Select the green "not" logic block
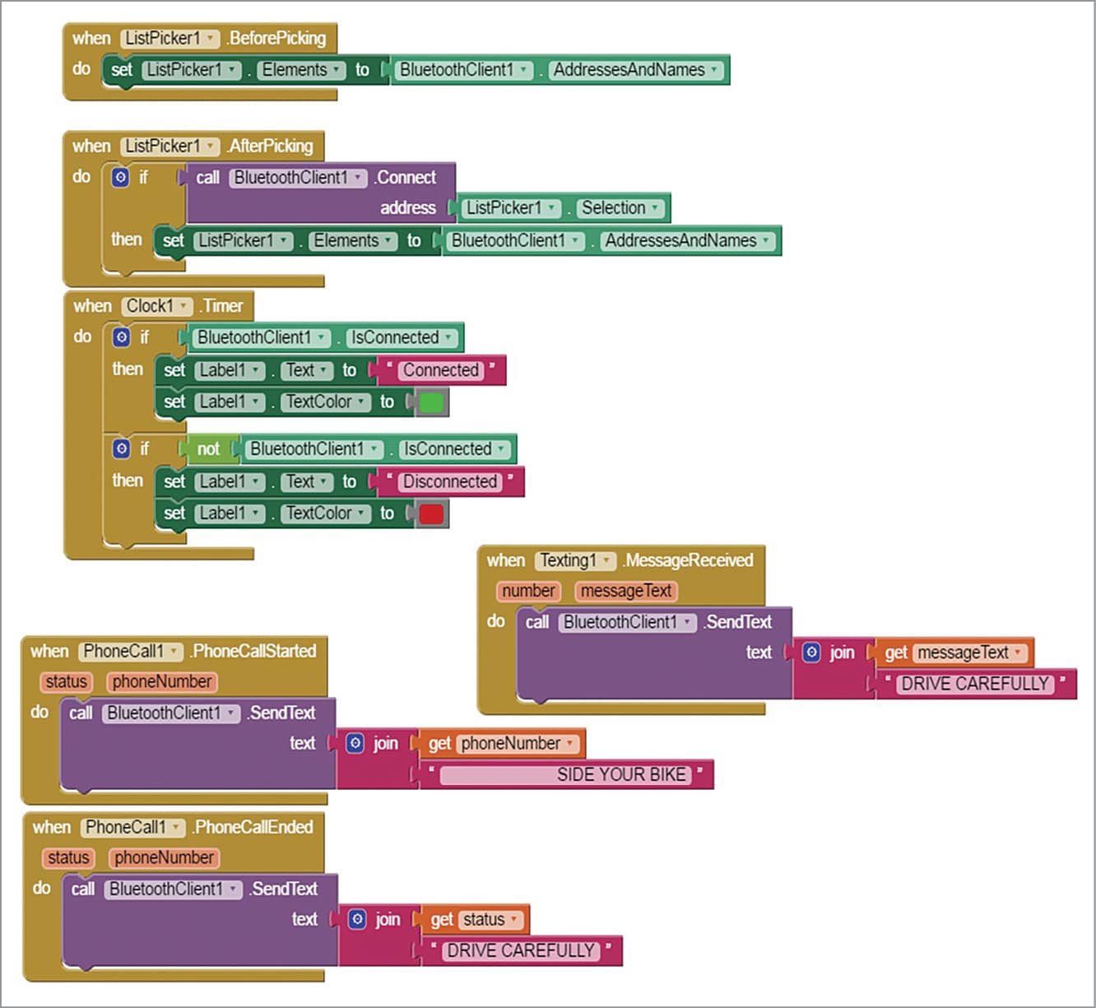This screenshot has width=1096, height=1008. (x=208, y=449)
